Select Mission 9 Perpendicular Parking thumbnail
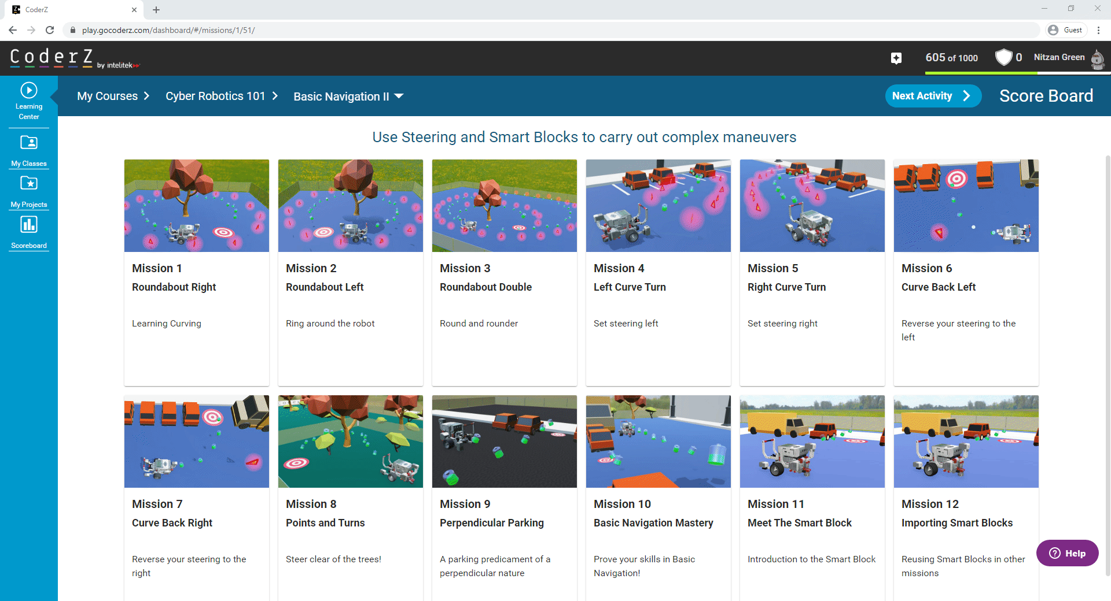 (504, 442)
